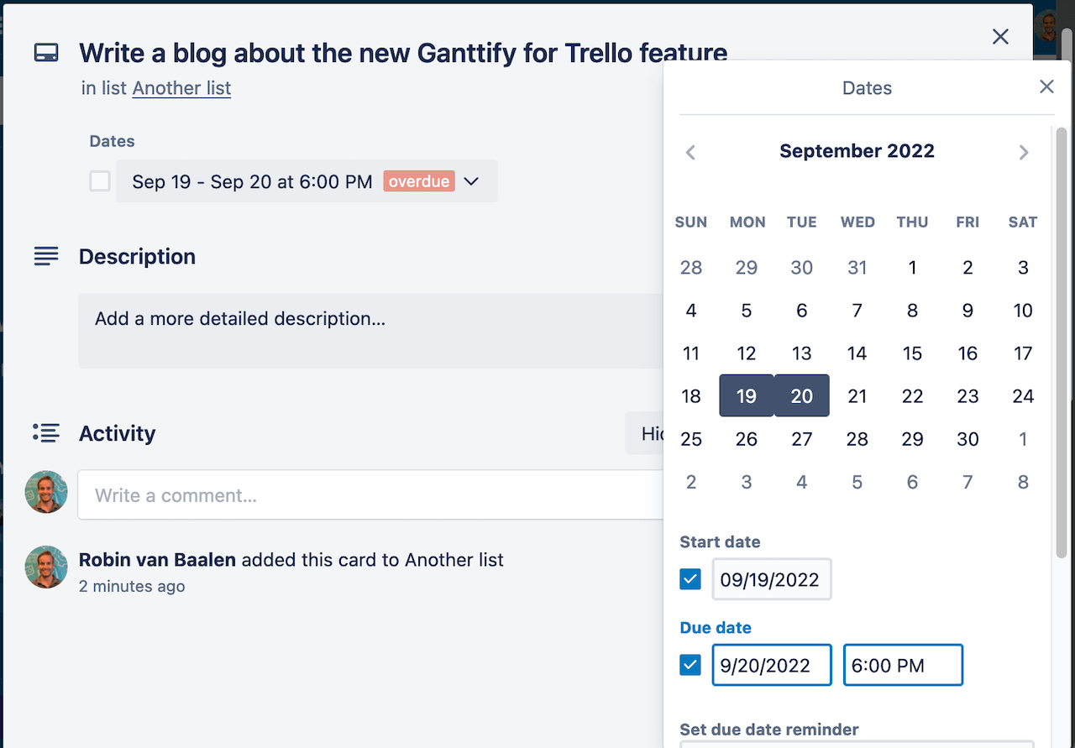The image size is (1075, 748).
Task: Open the Another list link
Action: click(181, 88)
